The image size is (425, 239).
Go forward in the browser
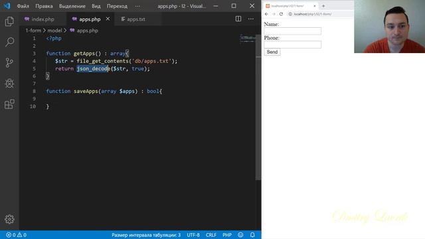[x=274, y=14]
